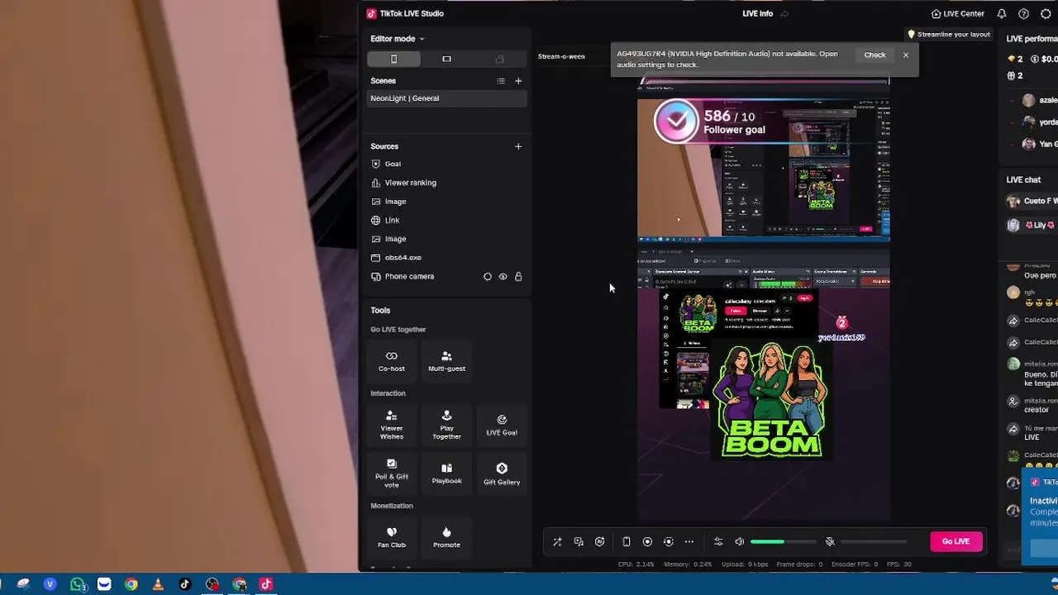Click the phone orientation icon in bottom toolbar

point(627,542)
